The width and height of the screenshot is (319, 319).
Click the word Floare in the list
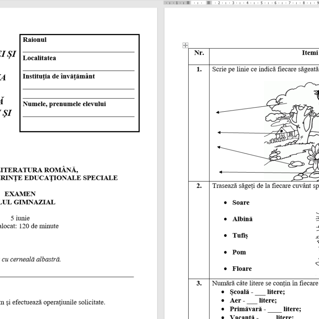tap(242, 269)
